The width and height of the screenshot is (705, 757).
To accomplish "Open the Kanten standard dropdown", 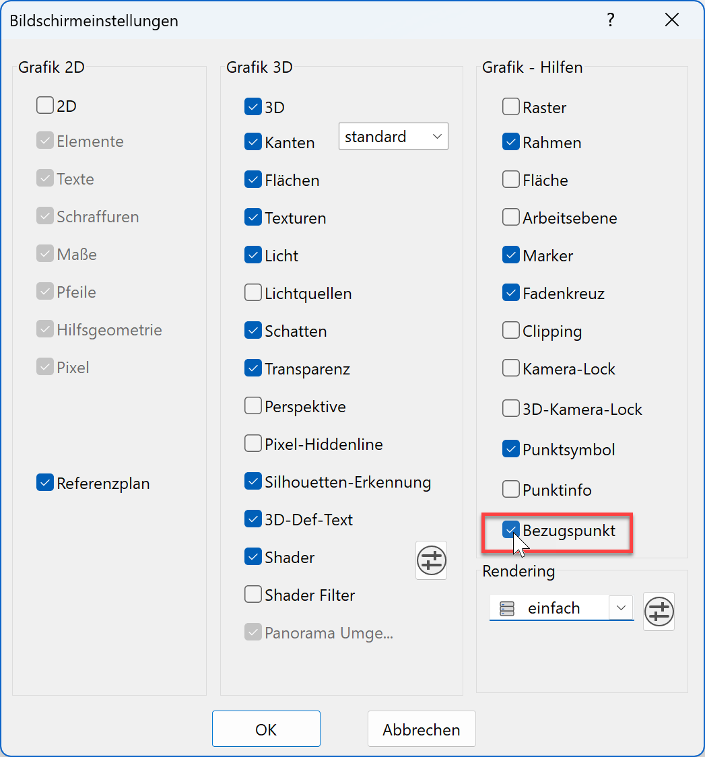I will 393,137.
